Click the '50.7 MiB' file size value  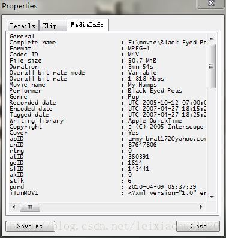coord(142,61)
